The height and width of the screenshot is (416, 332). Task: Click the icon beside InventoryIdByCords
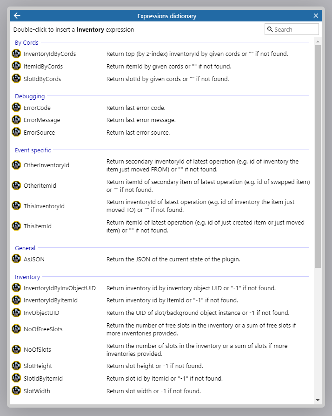point(16,54)
